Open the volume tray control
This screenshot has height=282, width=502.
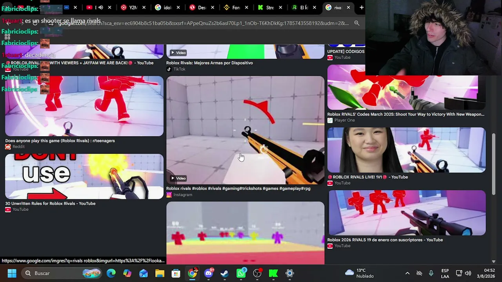(468, 273)
